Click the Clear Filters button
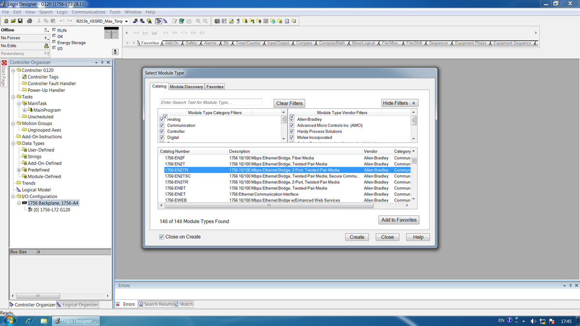The image size is (580, 326). click(x=289, y=103)
